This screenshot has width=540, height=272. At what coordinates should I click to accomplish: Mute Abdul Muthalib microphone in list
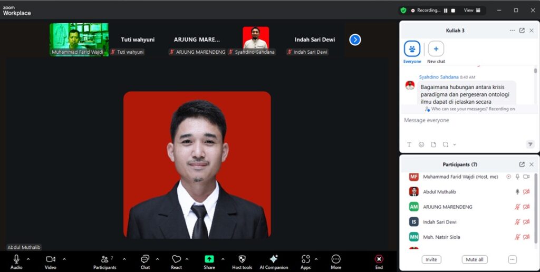point(517,192)
